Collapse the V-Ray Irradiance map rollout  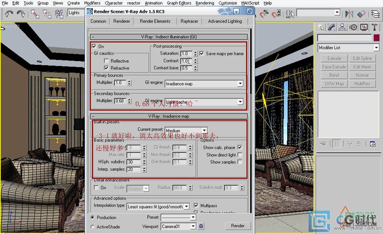(169, 116)
